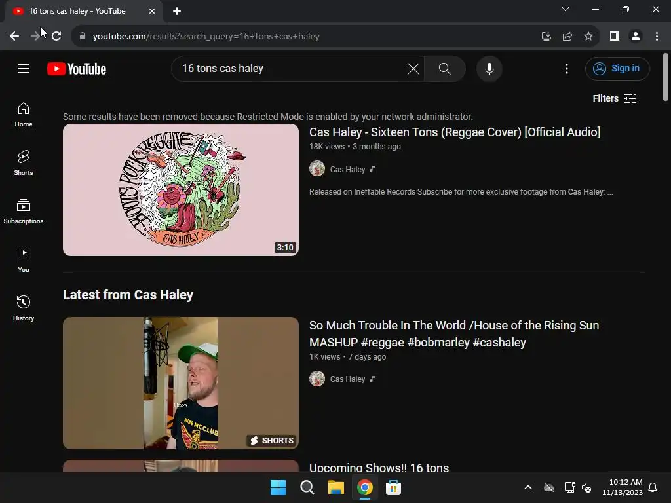Image resolution: width=671 pixels, height=503 pixels.
Task: Click the network display tray icon
Action: (x=569, y=487)
